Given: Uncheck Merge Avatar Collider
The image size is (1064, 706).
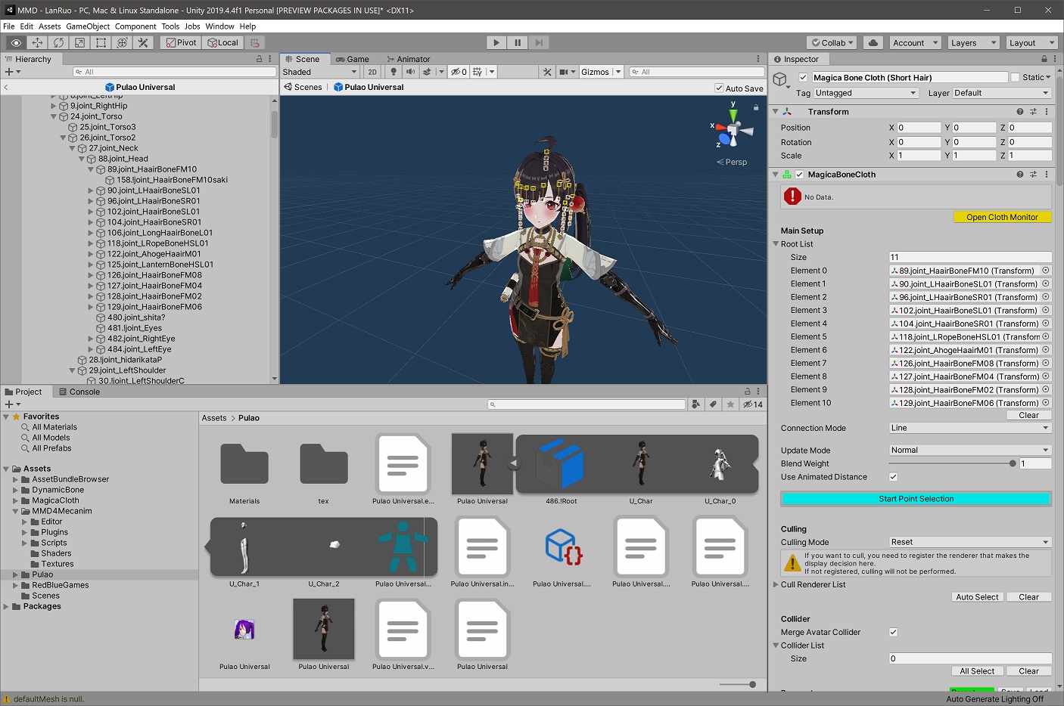Looking at the screenshot, I should click(x=893, y=632).
